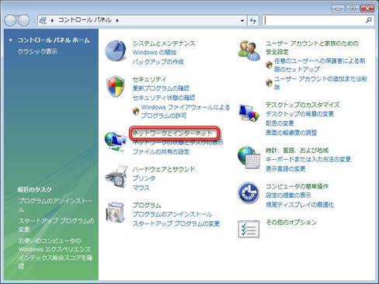The image size is (379, 284).
Task: Click 画面の解像度の調整 link
Action: click(291, 133)
